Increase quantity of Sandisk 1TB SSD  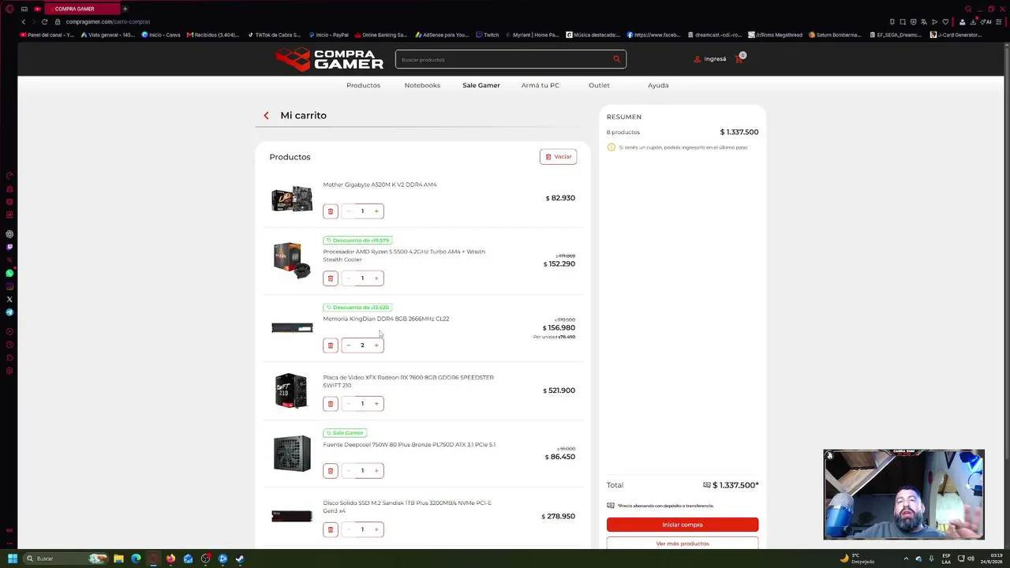click(376, 529)
